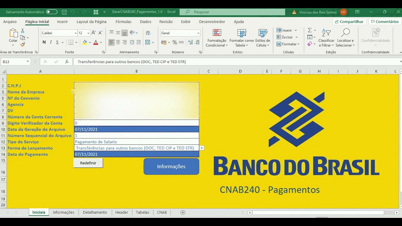Viewport: 402px width, 226px height.
Task: Open the Formatar cells menu
Action: [288, 44]
